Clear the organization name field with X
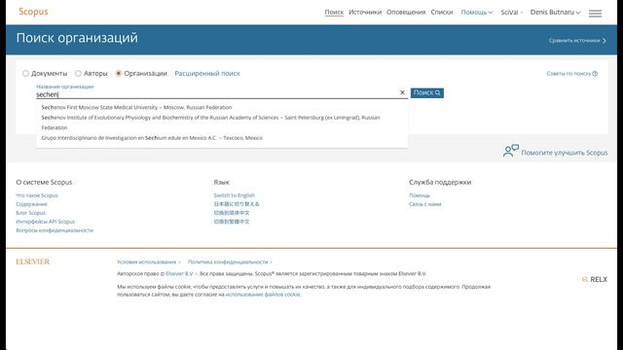The image size is (623, 350). 402,92
